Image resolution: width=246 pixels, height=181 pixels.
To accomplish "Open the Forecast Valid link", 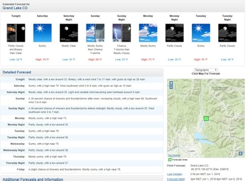I will (176, 179).
